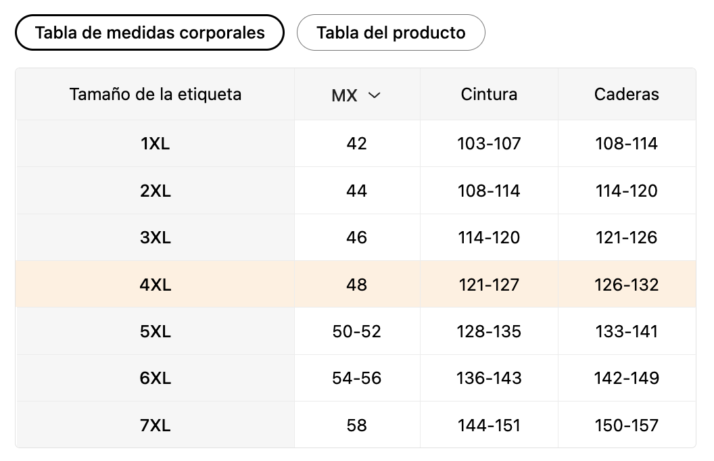Click the Cintura column header

click(489, 94)
